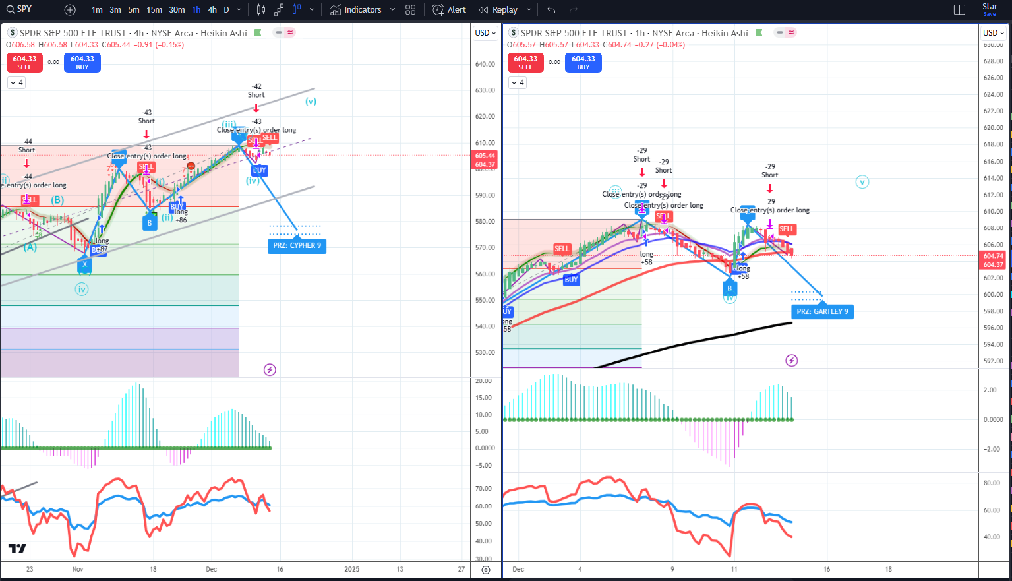Expand favorite indicators dropdown arrow

pos(392,10)
